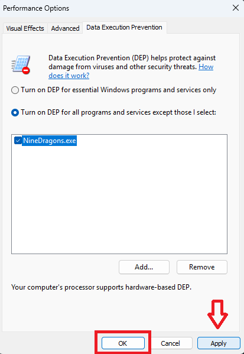Click the red down arrow above Apply
This screenshot has width=244, height=354.
click(x=217, y=314)
